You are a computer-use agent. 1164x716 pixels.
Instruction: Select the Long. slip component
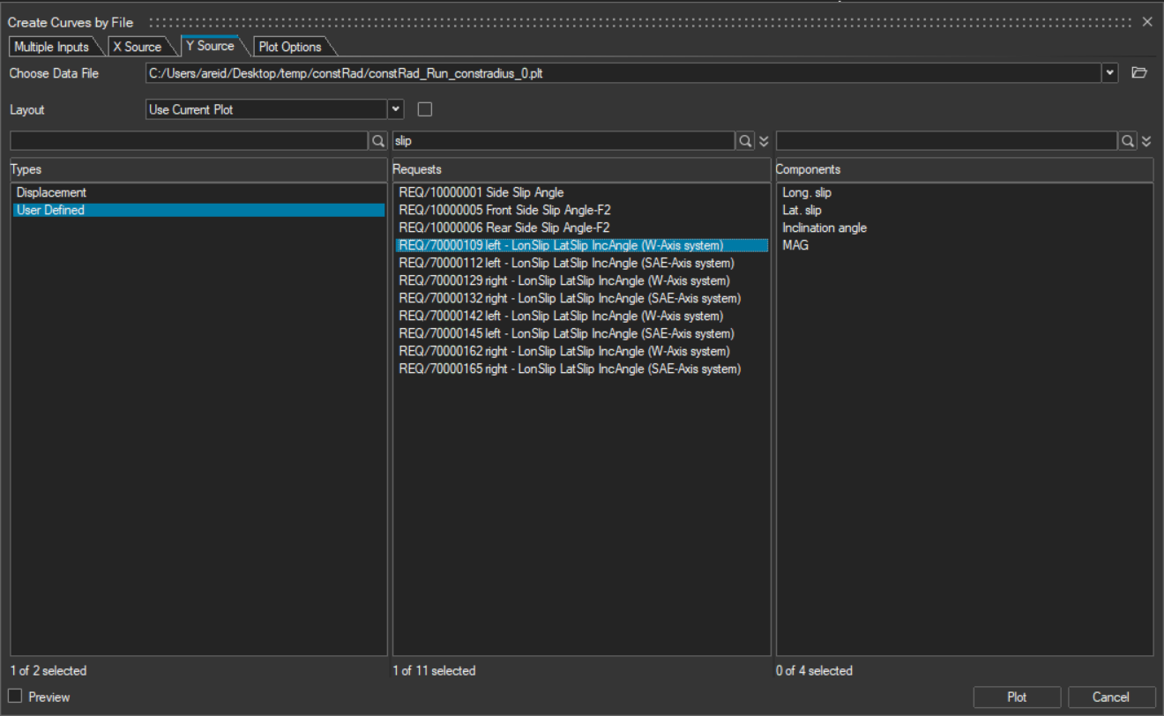coord(965,192)
